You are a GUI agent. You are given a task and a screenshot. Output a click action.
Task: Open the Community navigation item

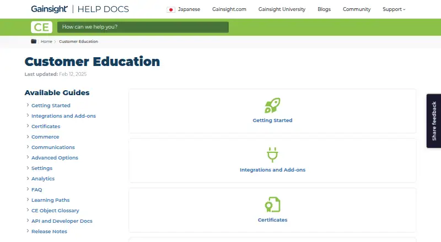click(x=357, y=9)
